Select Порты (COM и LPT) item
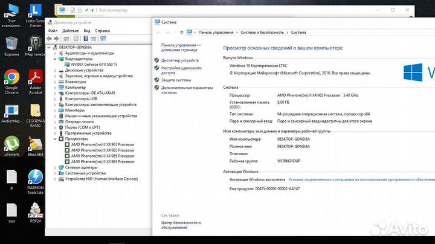 (82, 127)
